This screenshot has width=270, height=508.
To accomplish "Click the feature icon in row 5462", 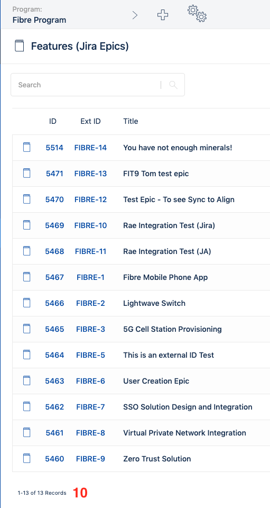I will click(x=27, y=406).
